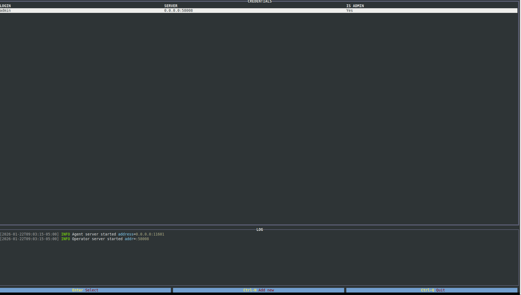Click timestamp of the Agent server log line
Screen dimensions: 521x295
(x=29, y=234)
